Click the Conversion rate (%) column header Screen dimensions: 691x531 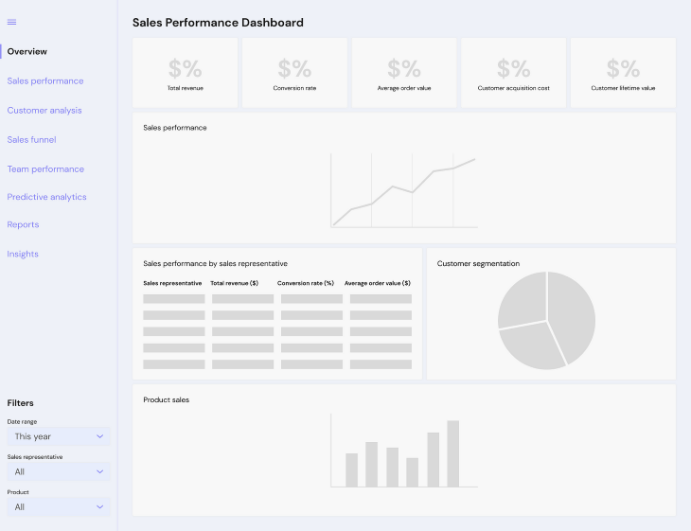pyautogui.click(x=306, y=283)
